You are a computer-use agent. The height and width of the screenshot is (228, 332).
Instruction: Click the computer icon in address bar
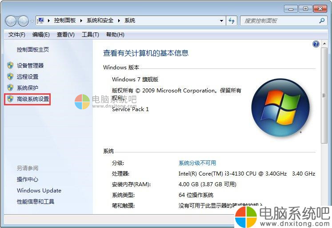[40, 20]
